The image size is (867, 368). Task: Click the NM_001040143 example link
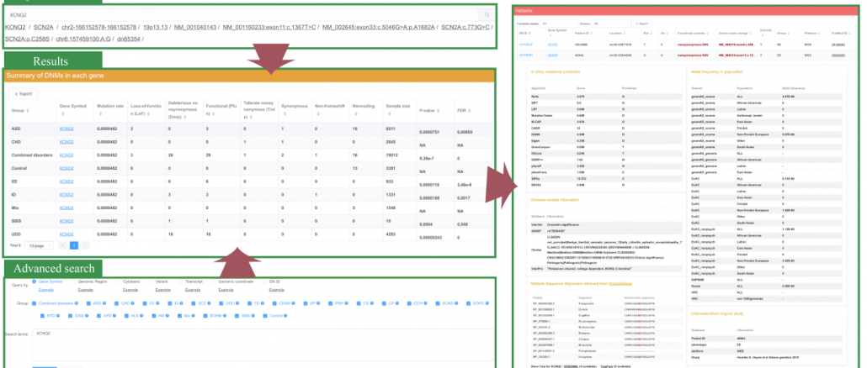pos(195,27)
